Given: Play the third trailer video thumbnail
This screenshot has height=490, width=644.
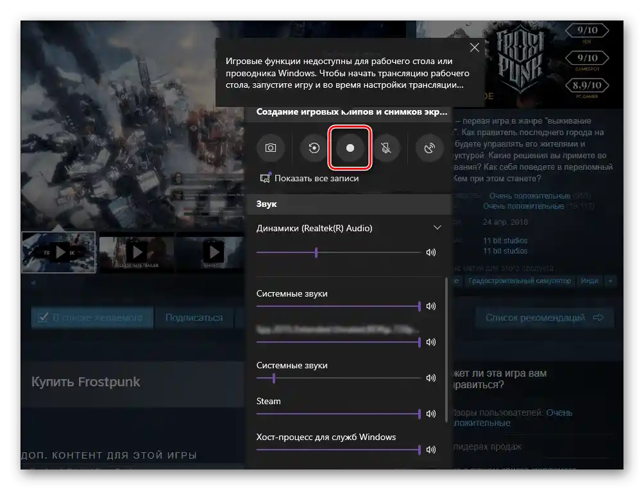Looking at the screenshot, I should pos(214,252).
